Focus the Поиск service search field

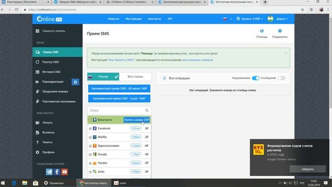click(116, 111)
